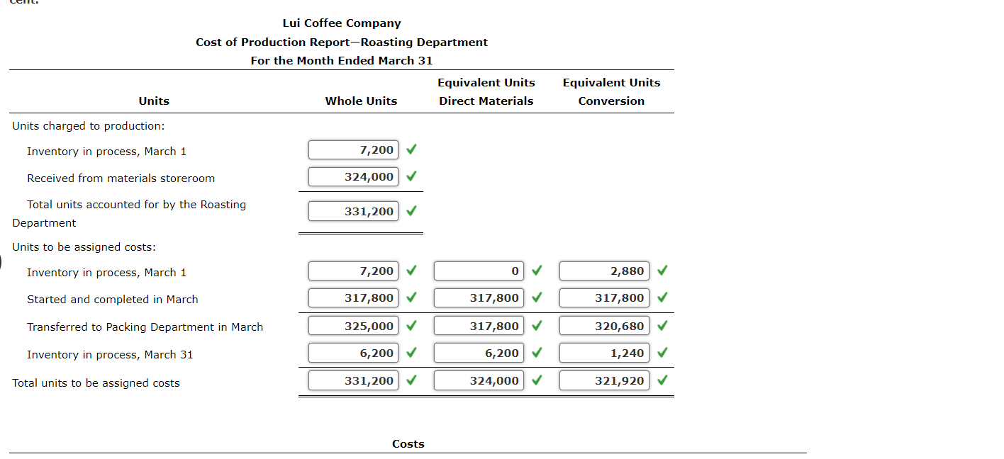Viewport: 1004px width, 459px height.
Task: Click the Equivalent Units Conversion header
Action: (611, 91)
